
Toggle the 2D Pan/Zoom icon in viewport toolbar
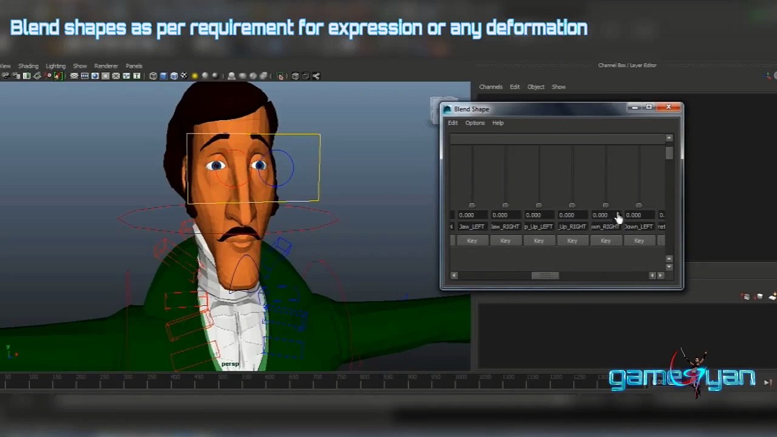pos(48,76)
